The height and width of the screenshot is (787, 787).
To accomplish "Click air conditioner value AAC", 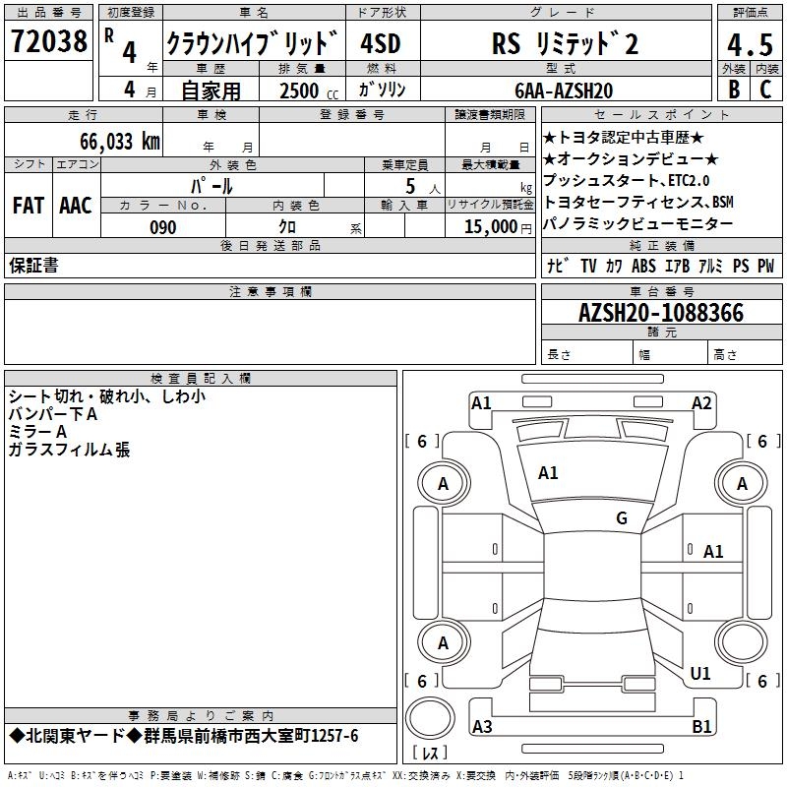I will coord(76,206).
